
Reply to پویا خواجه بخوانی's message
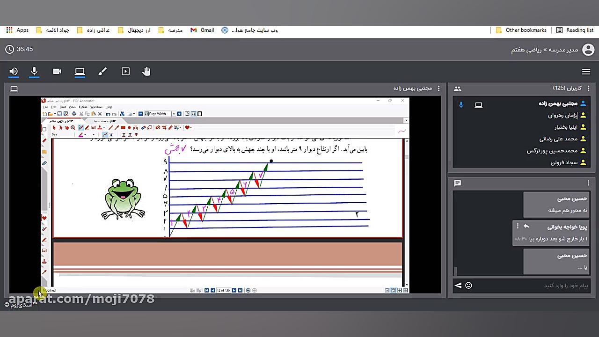(526, 227)
